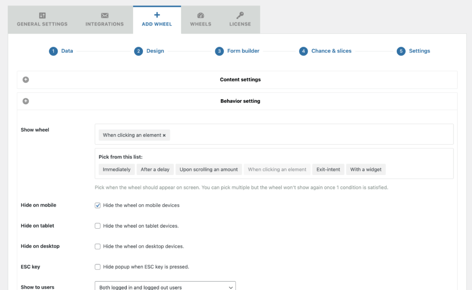
Task: Click the numbered circle for step 1 Data
Action: pos(53,51)
